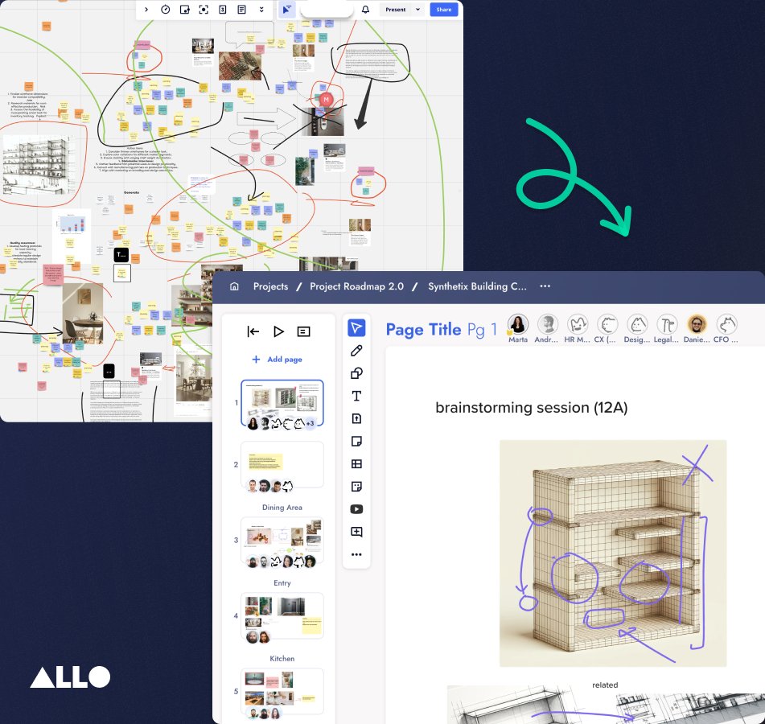
Task: Click the blue Share button
Action: pos(443,10)
